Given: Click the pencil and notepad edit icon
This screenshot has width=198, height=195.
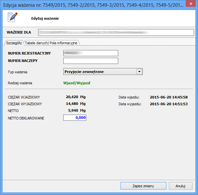Looking at the screenshot, I should [x=12, y=17].
